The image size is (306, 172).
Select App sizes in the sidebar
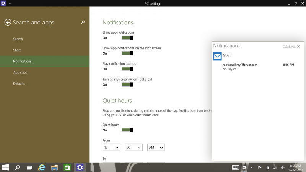coord(20,72)
